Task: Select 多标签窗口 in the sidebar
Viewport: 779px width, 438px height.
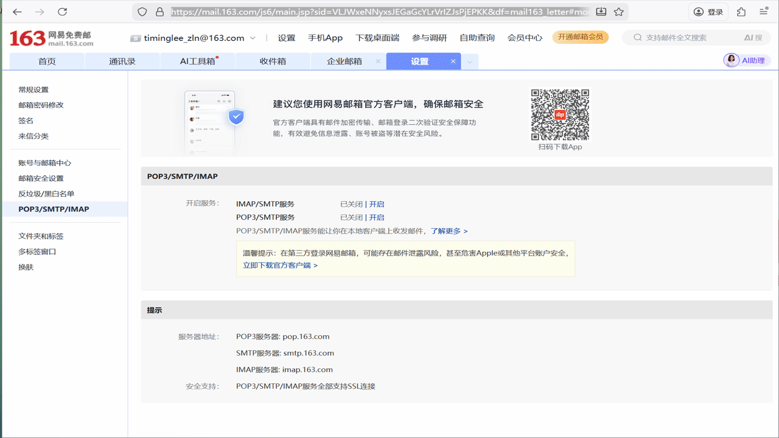Action: click(37, 251)
